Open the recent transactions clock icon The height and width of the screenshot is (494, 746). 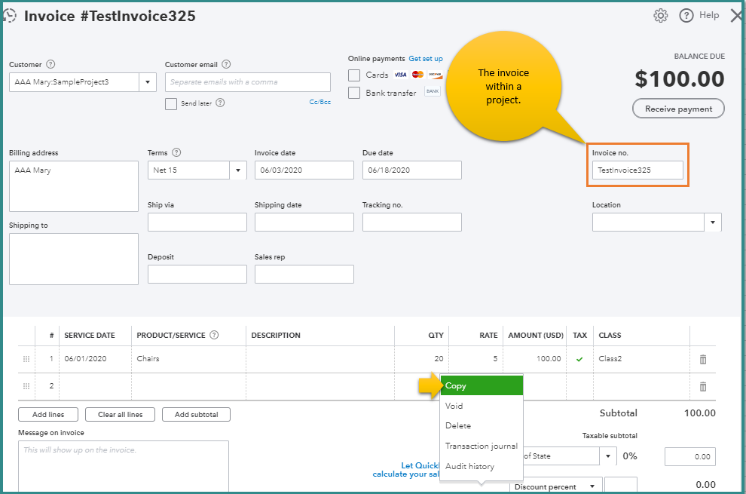[11, 15]
